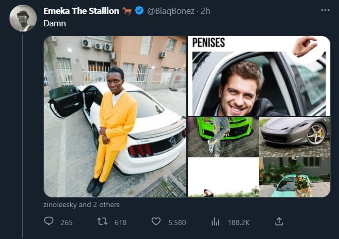339x239 pixels.
Task: Click the horse emoji beside the name
Action: click(x=127, y=11)
